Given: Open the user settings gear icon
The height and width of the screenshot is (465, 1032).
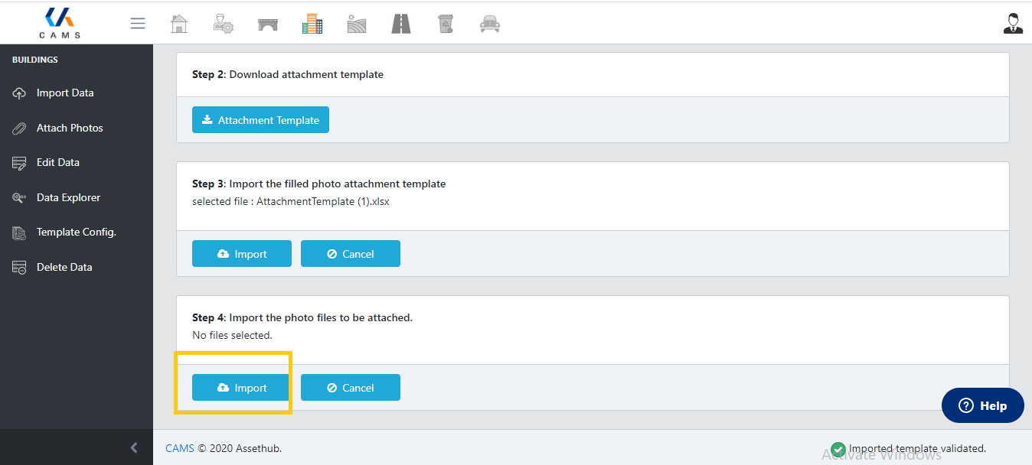Looking at the screenshot, I should coord(223,24).
